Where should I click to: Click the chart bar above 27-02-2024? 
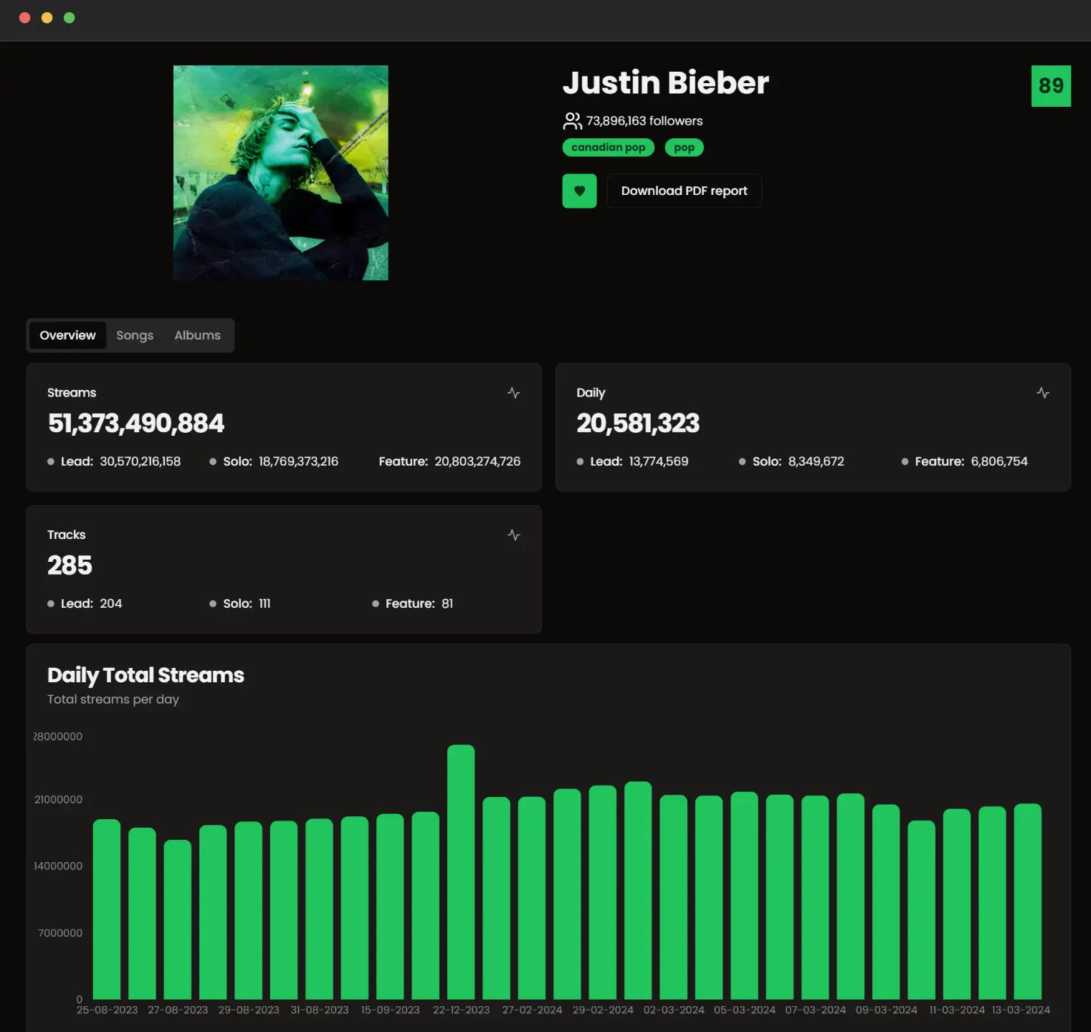[532, 898]
